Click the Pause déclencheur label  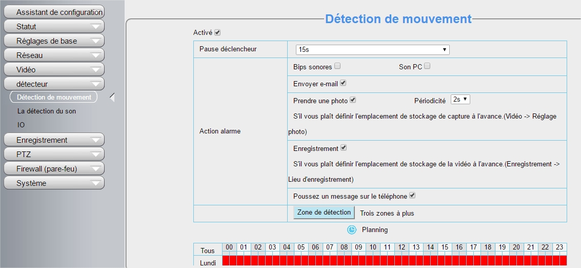[x=228, y=49]
